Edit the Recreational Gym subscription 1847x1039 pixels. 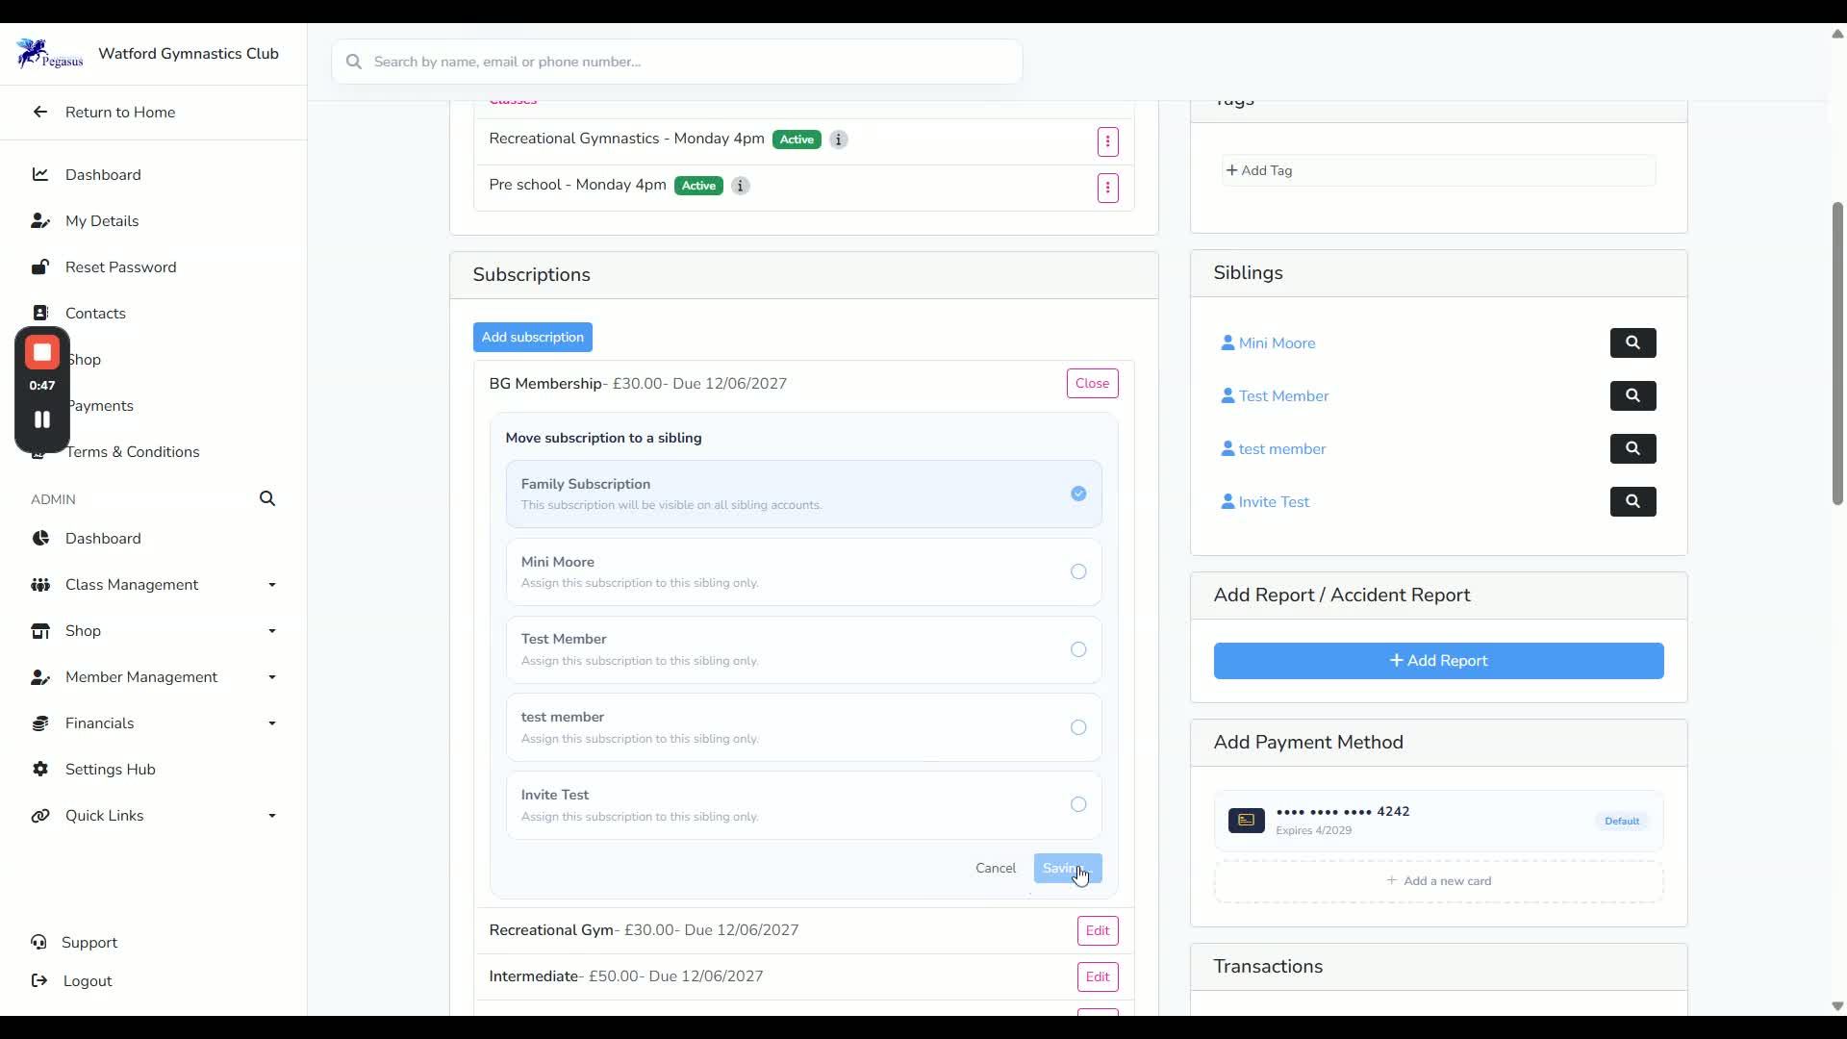pos(1098,930)
